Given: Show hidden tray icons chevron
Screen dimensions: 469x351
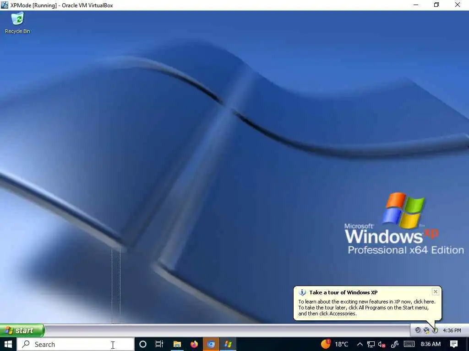Looking at the screenshot, I should tap(360, 344).
